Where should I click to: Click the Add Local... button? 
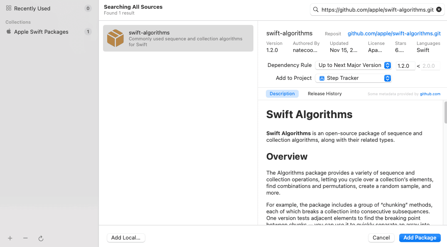[x=126, y=237]
